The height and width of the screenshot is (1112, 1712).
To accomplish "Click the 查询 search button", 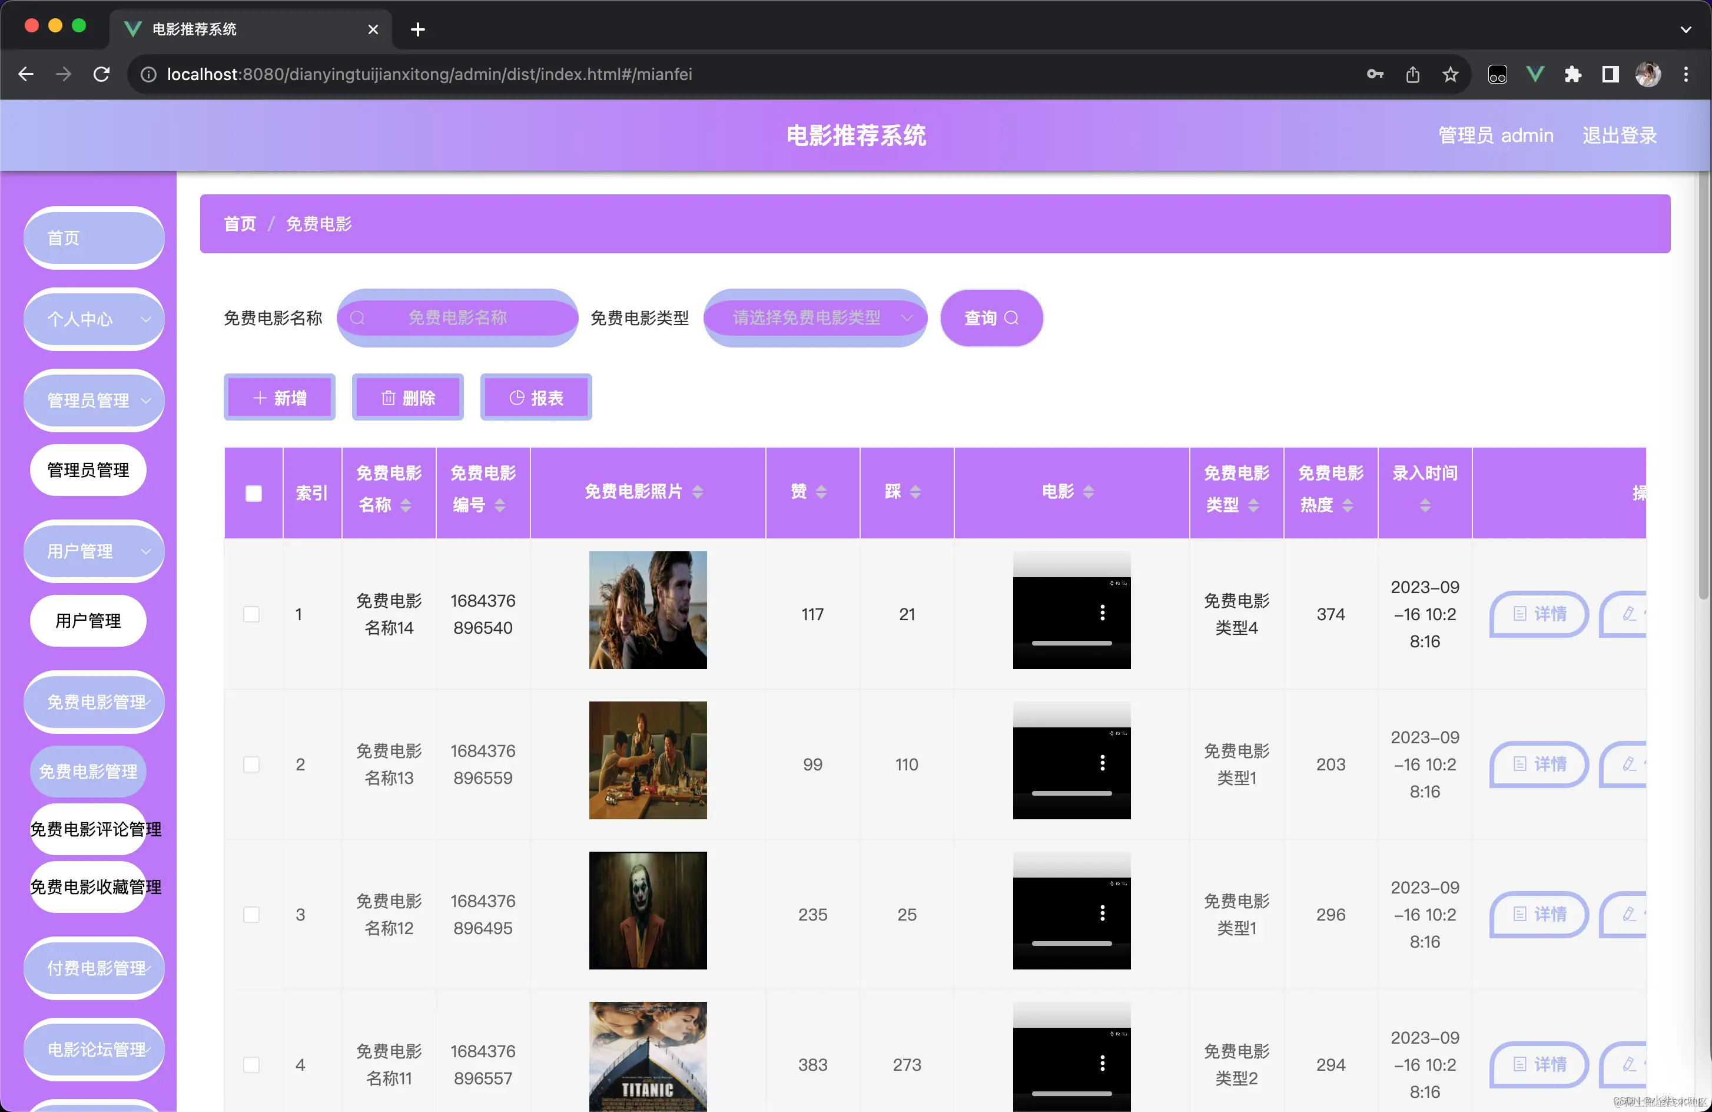I will pos(990,317).
